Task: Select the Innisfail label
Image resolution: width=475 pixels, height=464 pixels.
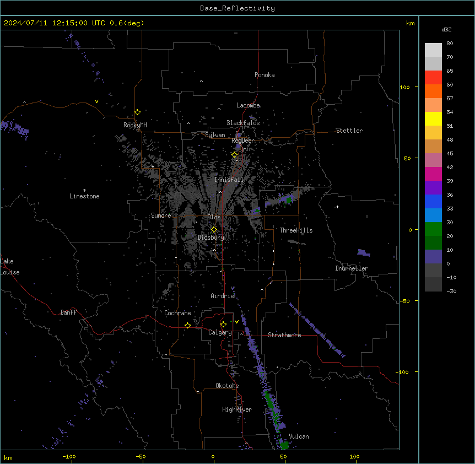Action: (x=229, y=180)
